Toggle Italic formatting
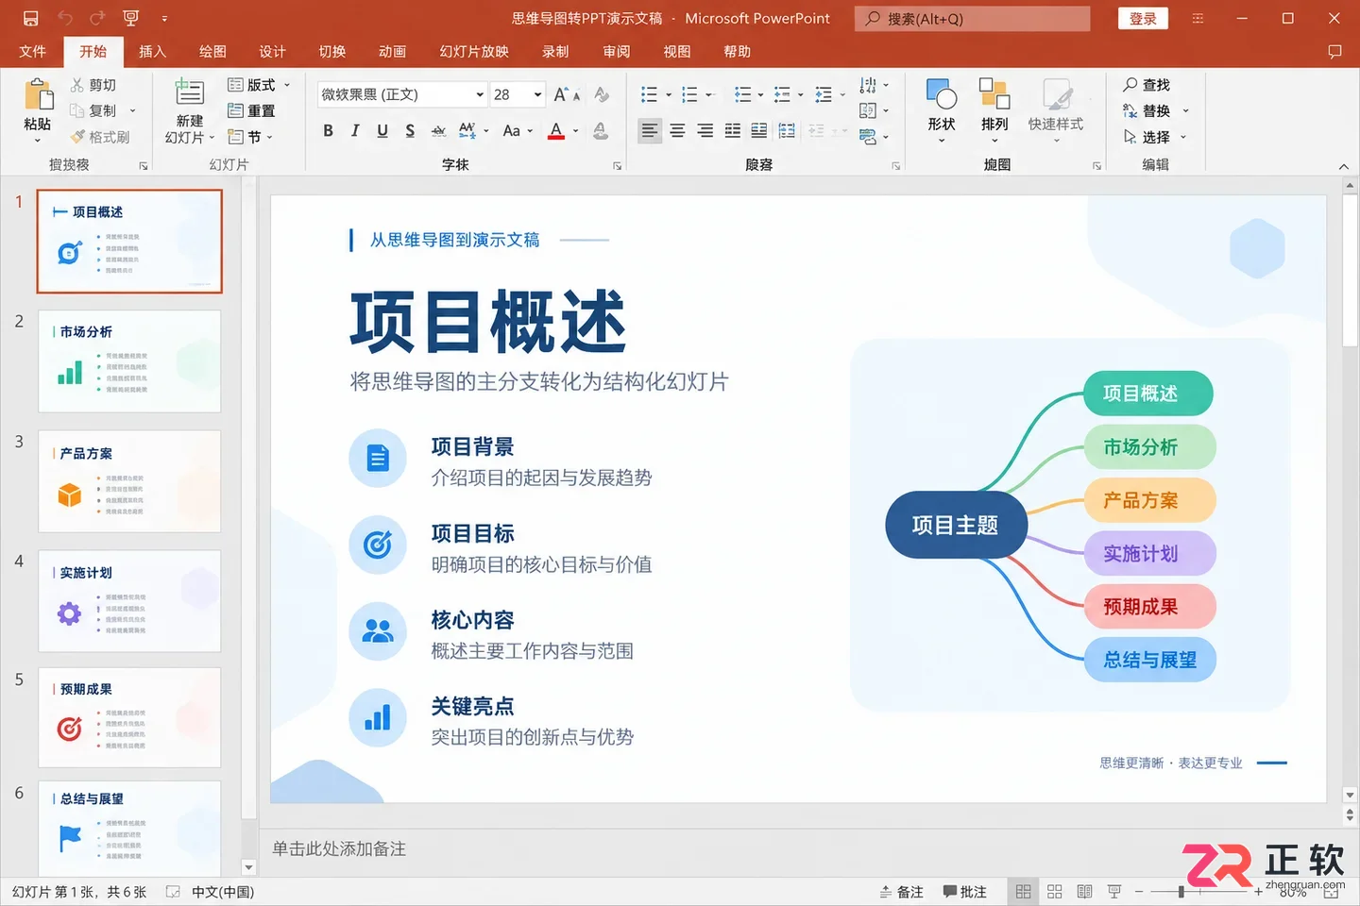This screenshot has width=1360, height=906. click(355, 131)
